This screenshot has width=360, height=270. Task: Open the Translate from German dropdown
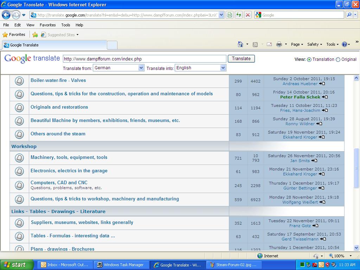118,68
